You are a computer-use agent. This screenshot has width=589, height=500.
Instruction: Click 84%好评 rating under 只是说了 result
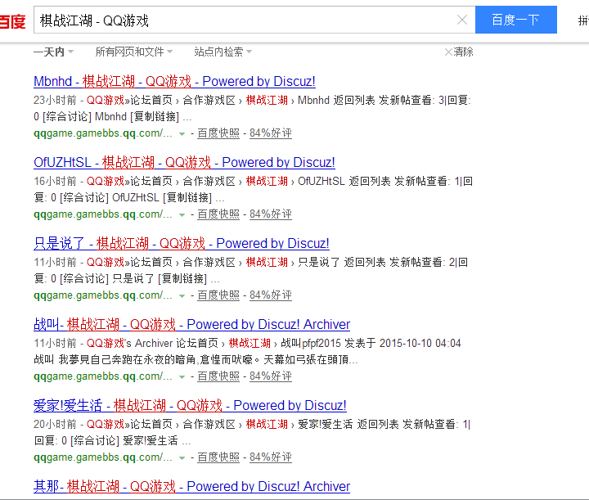pos(271,295)
